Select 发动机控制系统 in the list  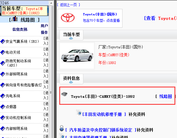18,118
